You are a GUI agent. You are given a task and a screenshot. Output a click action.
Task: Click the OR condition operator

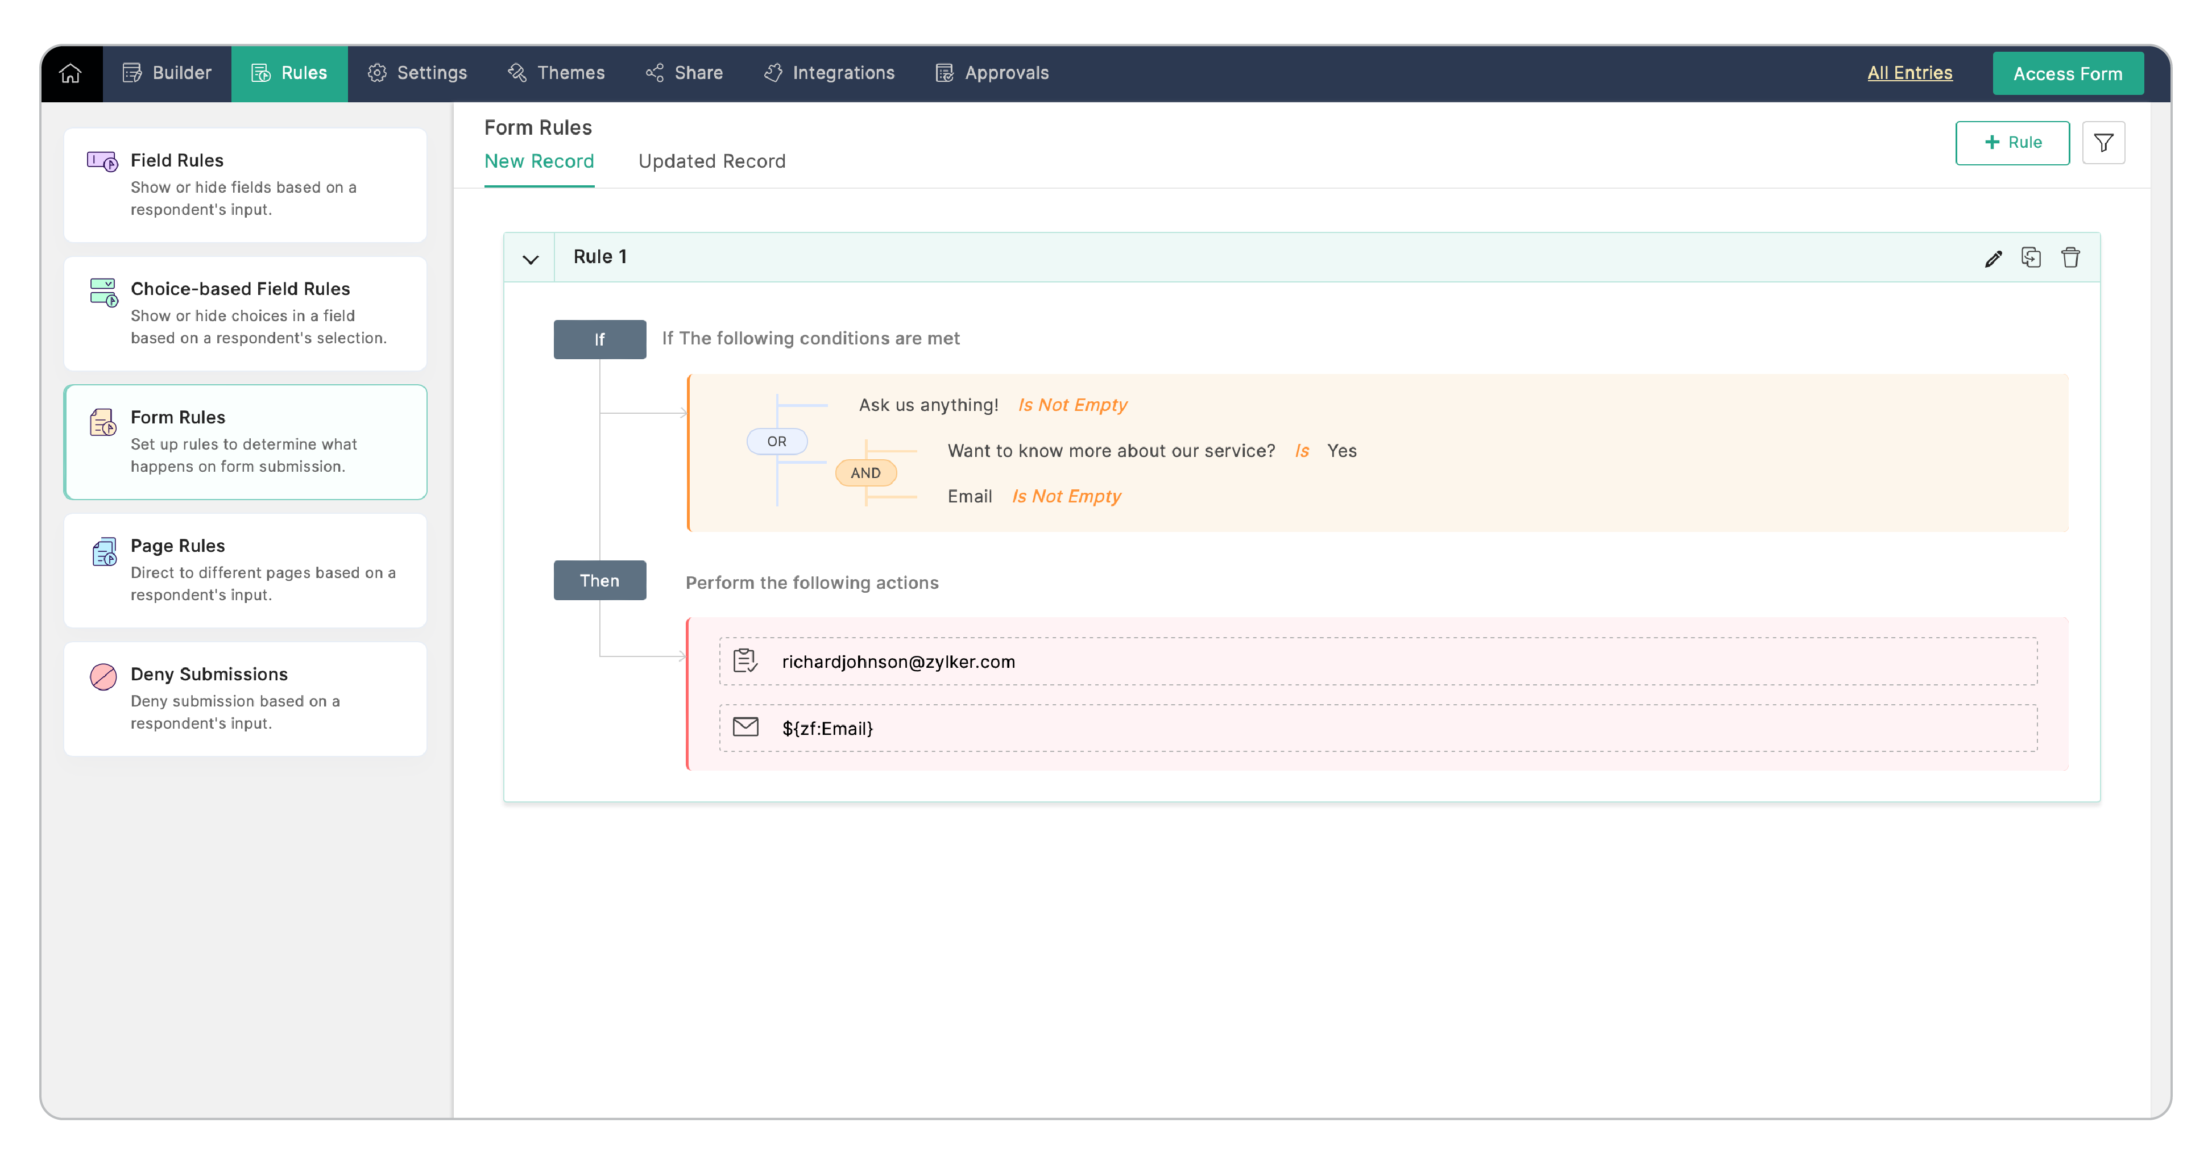tap(776, 441)
